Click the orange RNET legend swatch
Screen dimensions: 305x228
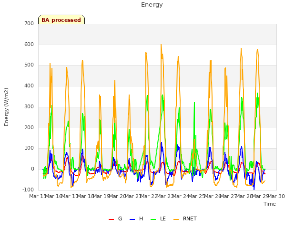tap(176, 219)
